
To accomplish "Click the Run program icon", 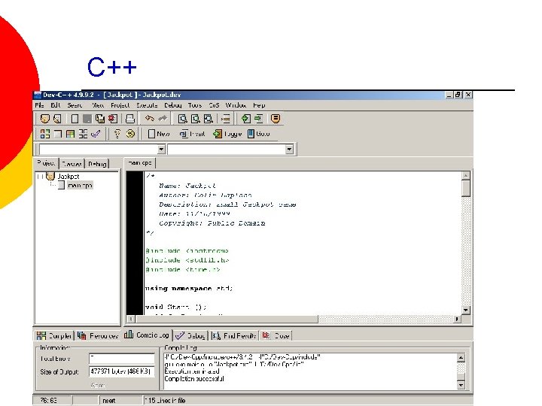I will point(58,134).
